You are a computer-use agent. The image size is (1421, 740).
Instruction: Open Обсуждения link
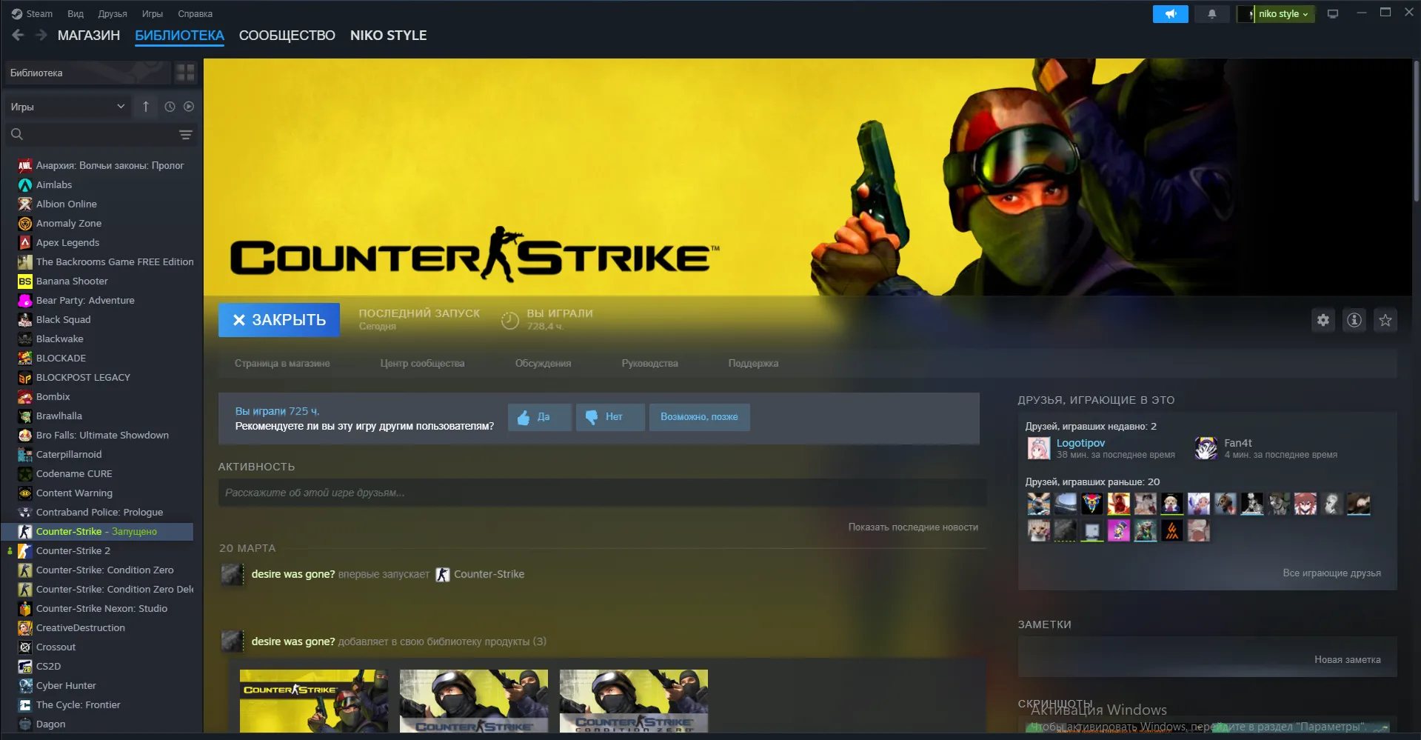point(543,364)
